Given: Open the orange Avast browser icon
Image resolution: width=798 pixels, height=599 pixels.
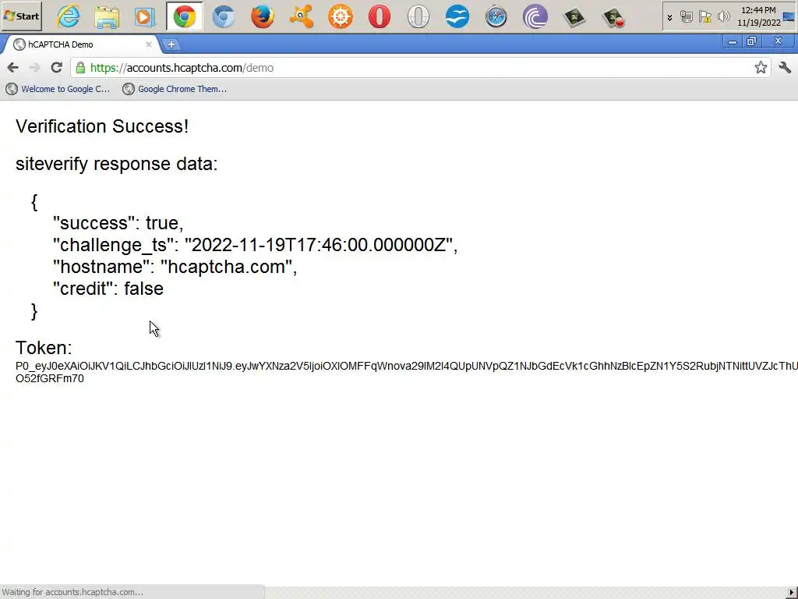Looking at the screenshot, I should (302, 17).
